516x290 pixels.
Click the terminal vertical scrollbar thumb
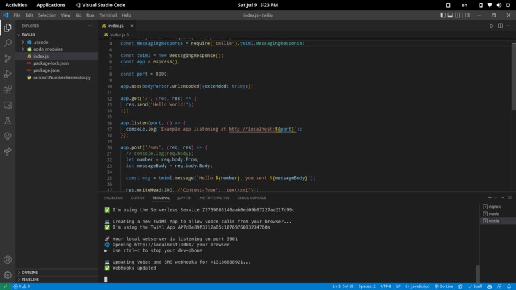tap(478, 273)
